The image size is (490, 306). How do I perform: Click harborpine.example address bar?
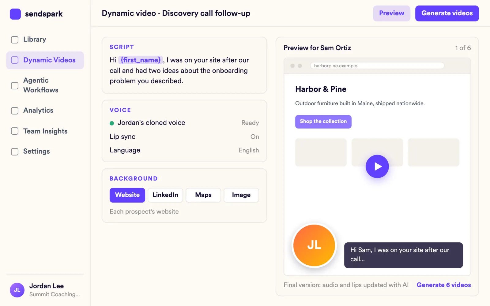(377, 66)
